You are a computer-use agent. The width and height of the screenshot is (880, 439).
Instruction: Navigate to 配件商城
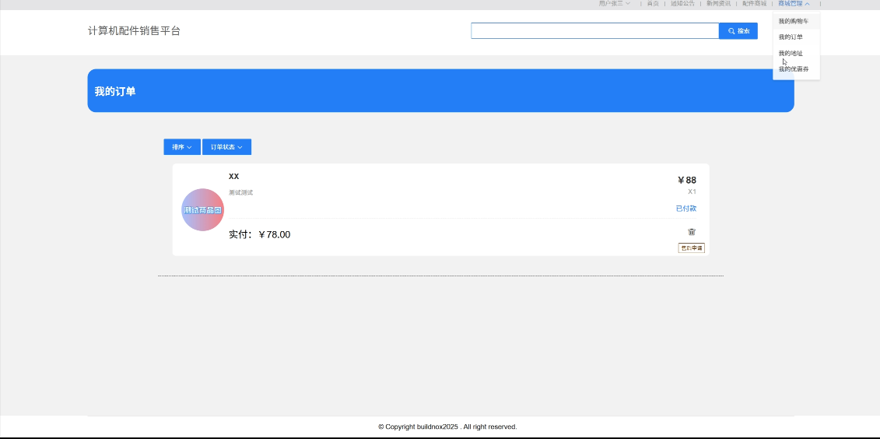[x=754, y=4]
